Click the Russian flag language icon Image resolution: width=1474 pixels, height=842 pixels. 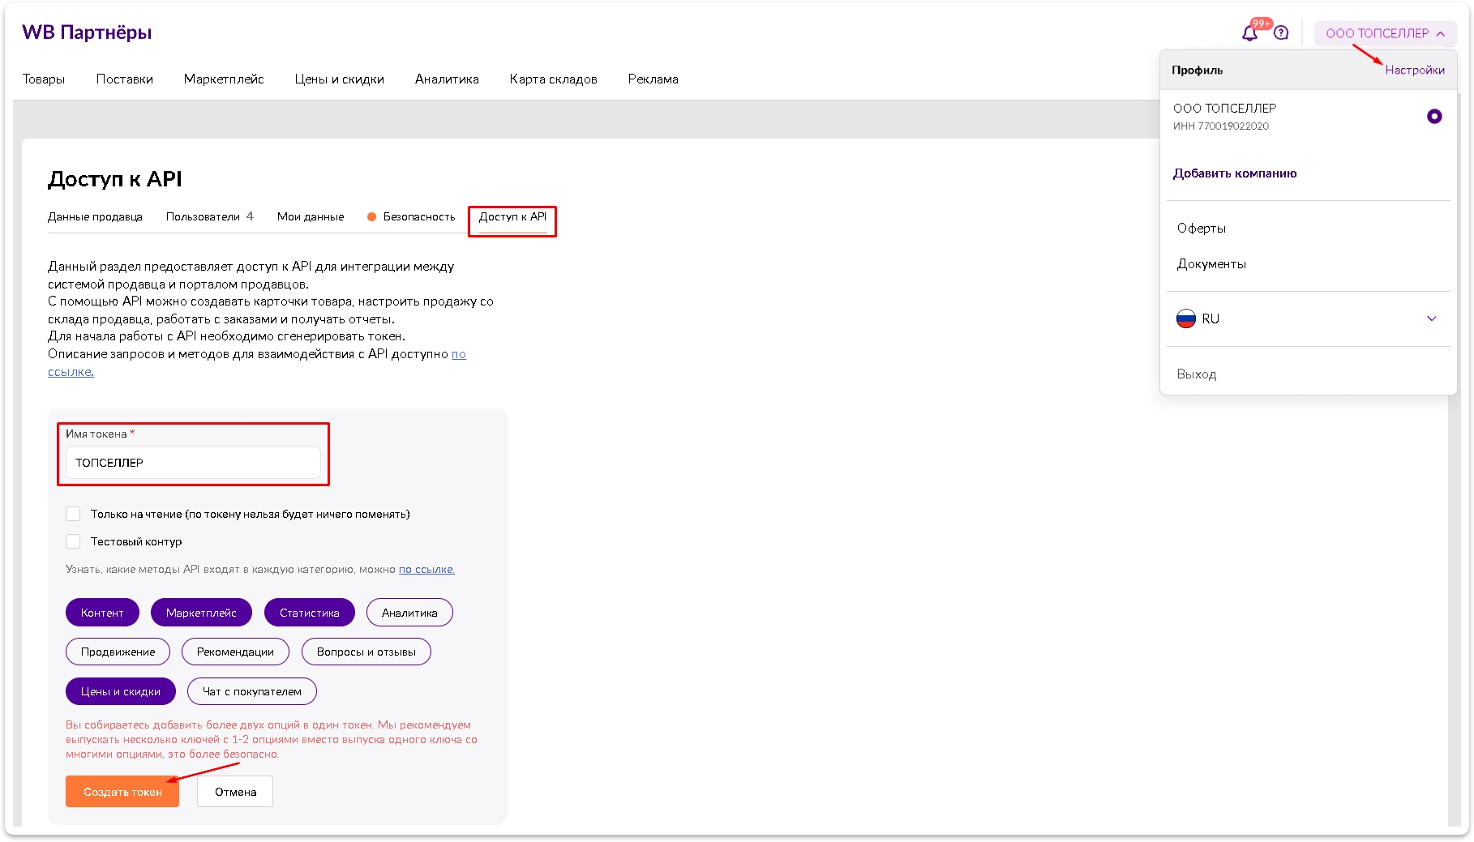click(x=1185, y=318)
